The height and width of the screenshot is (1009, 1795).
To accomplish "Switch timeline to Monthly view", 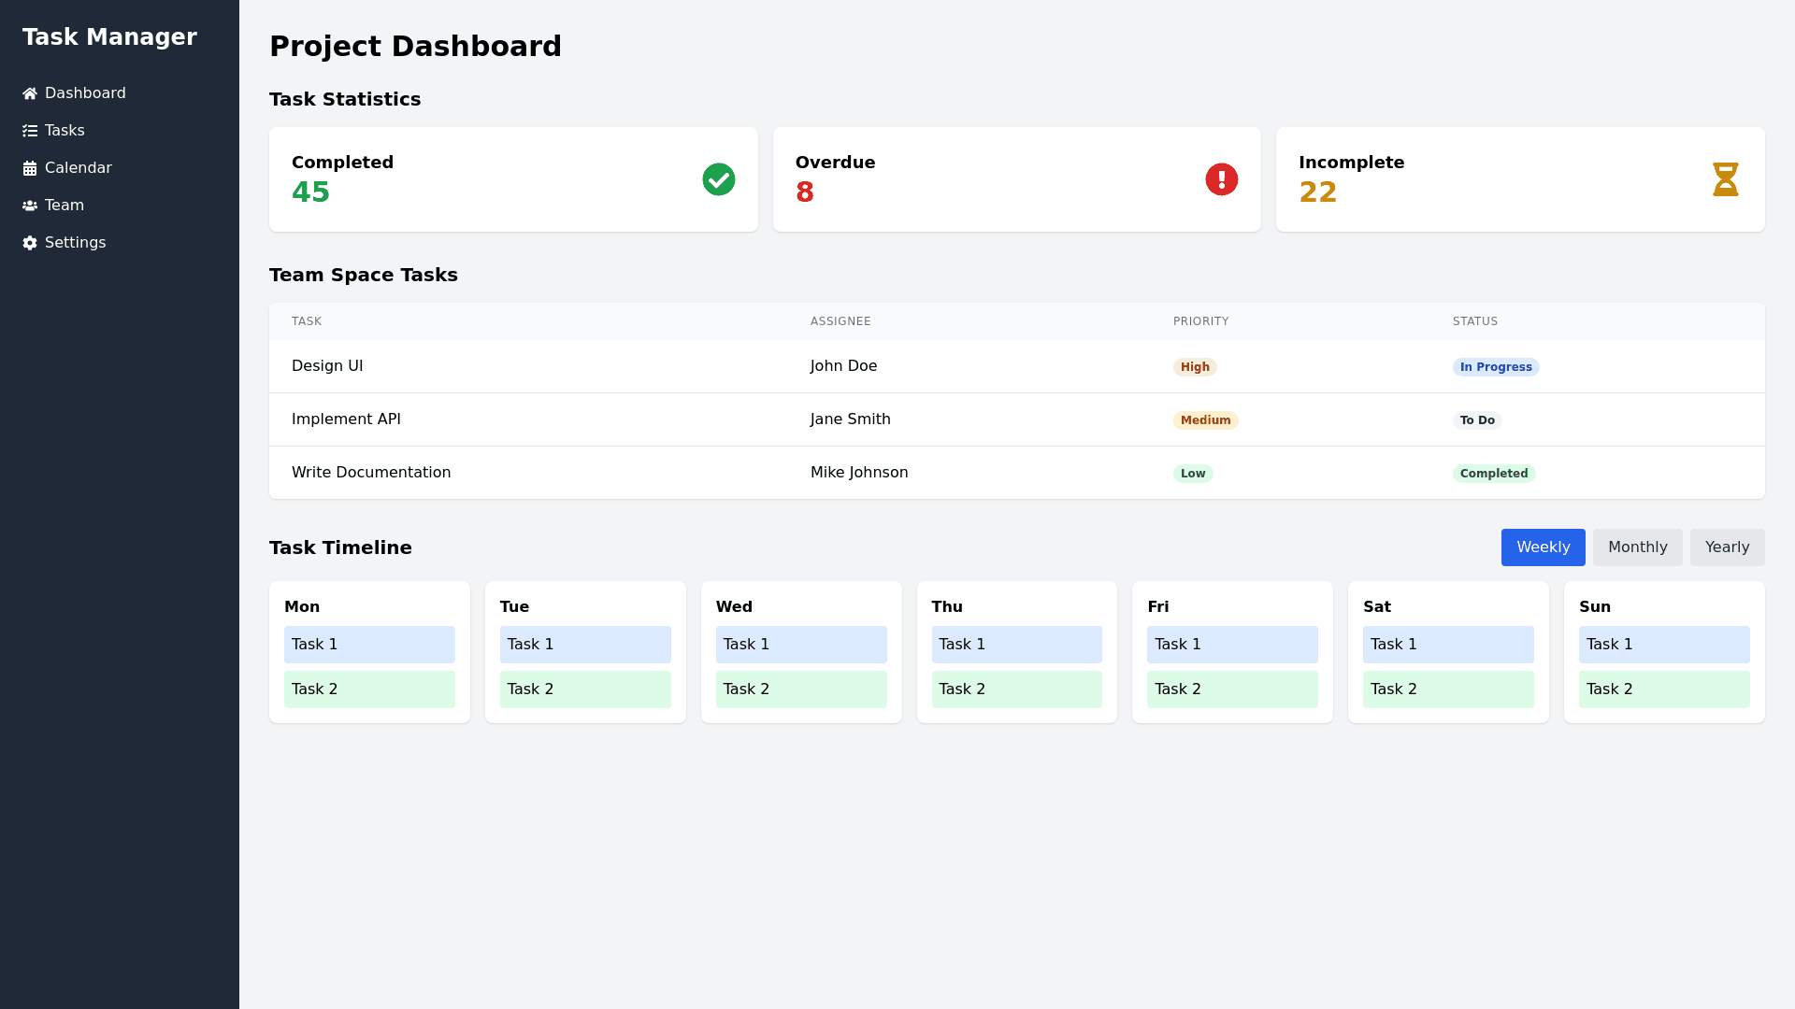I will coord(1637,547).
